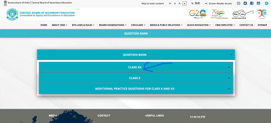Open the OpenCBSE logo
Viewport: 271px width, 123px height.
click(262, 14)
